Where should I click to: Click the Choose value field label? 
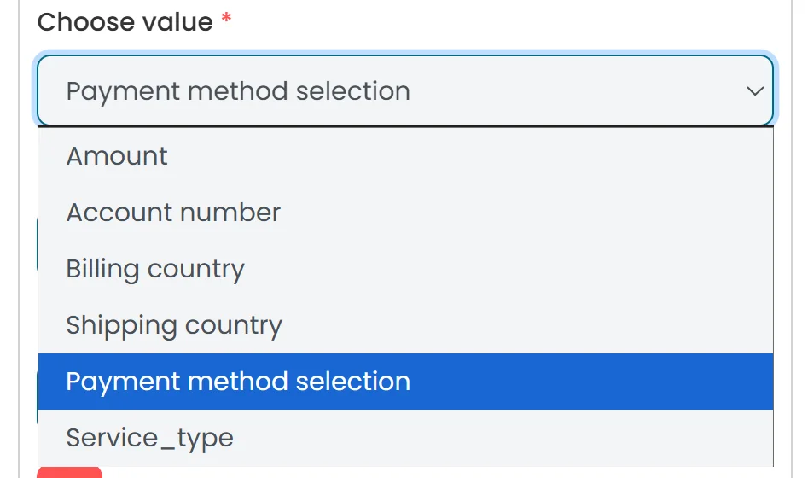(x=125, y=22)
